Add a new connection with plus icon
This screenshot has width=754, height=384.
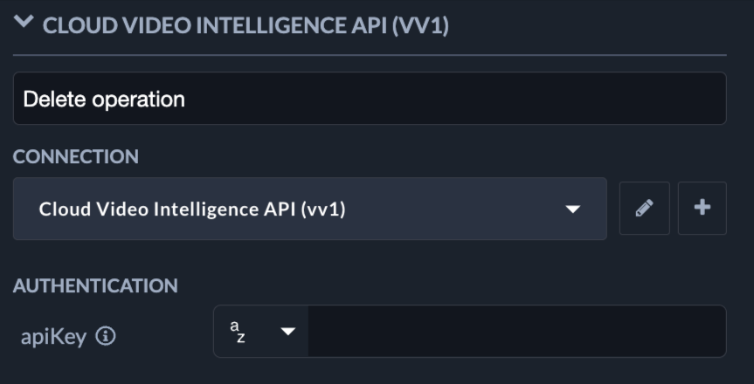tap(702, 209)
